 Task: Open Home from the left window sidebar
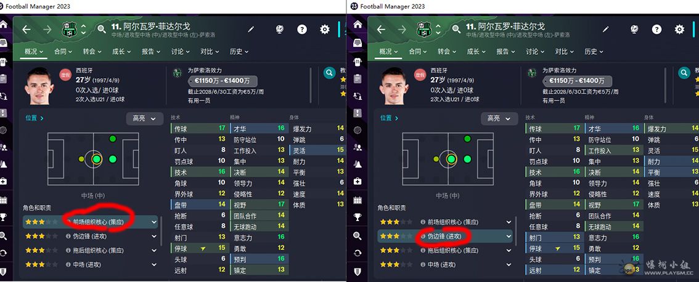coord(4,25)
